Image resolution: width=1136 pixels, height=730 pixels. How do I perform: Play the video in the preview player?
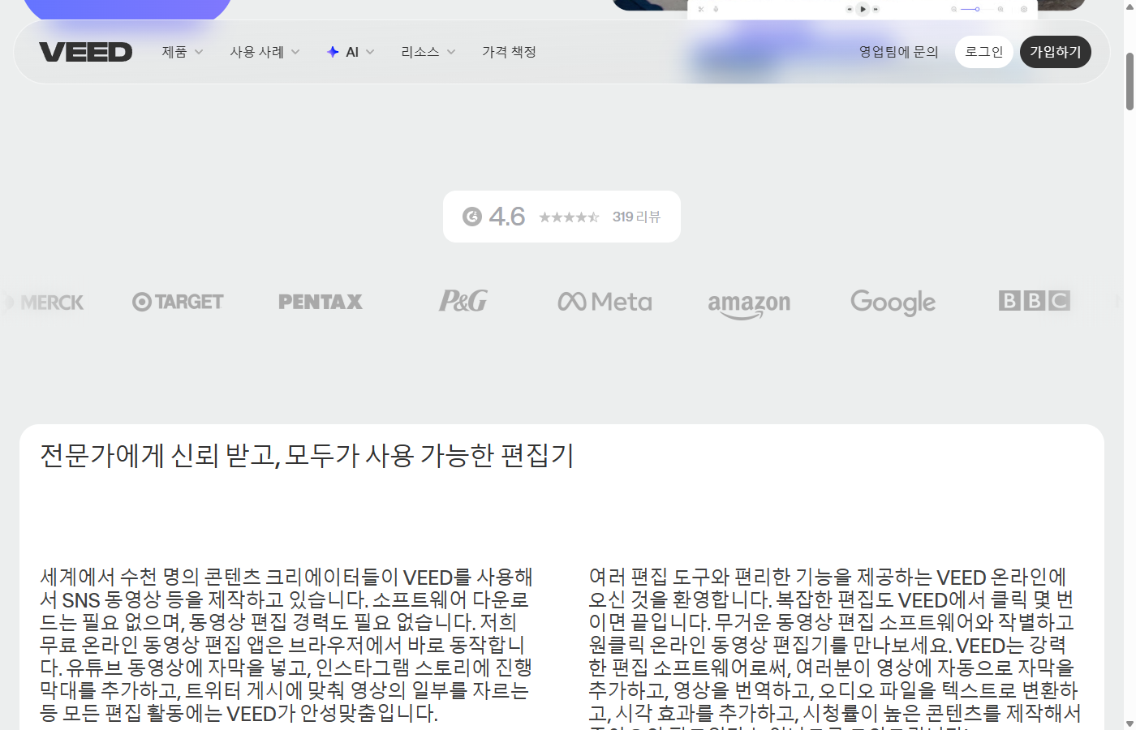tap(863, 9)
